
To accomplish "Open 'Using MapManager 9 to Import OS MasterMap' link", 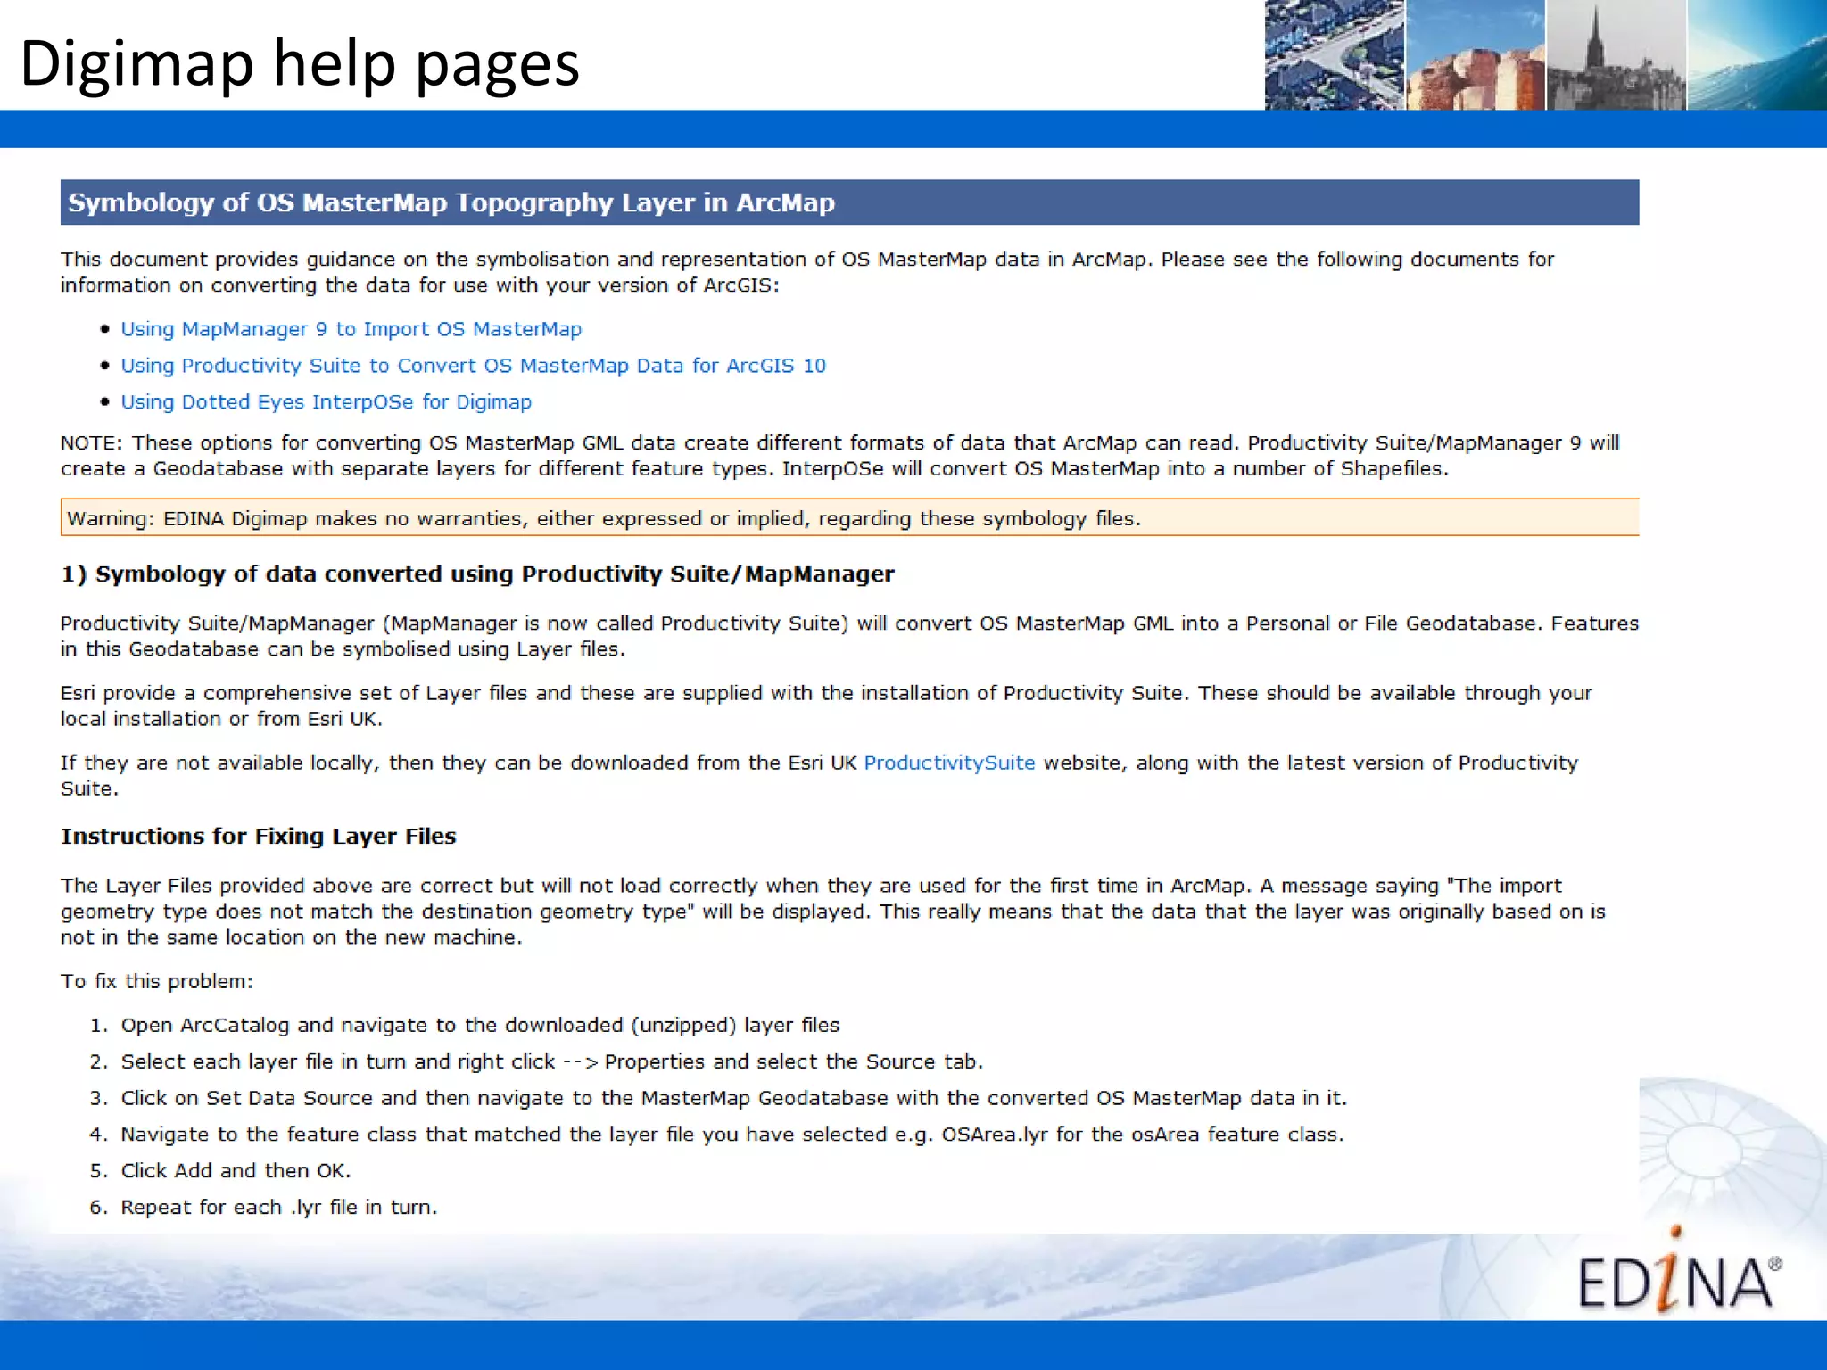I will tap(351, 329).
